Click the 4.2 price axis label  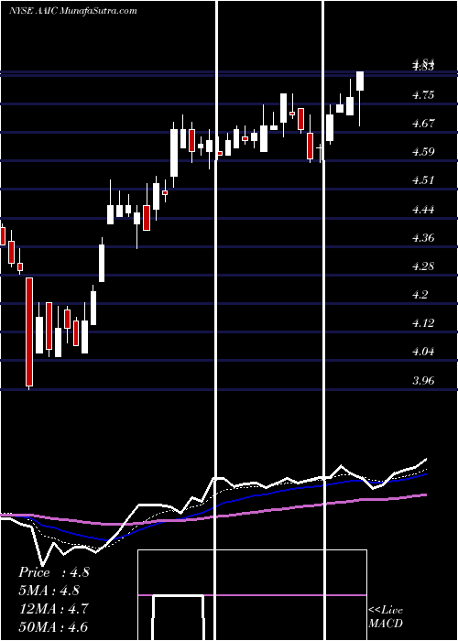point(420,295)
